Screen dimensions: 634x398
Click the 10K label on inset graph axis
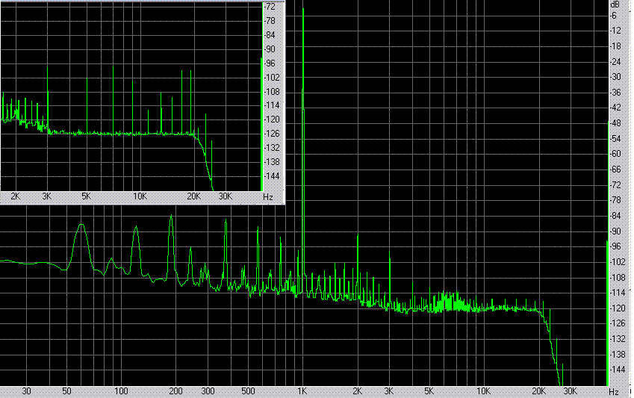click(x=140, y=196)
